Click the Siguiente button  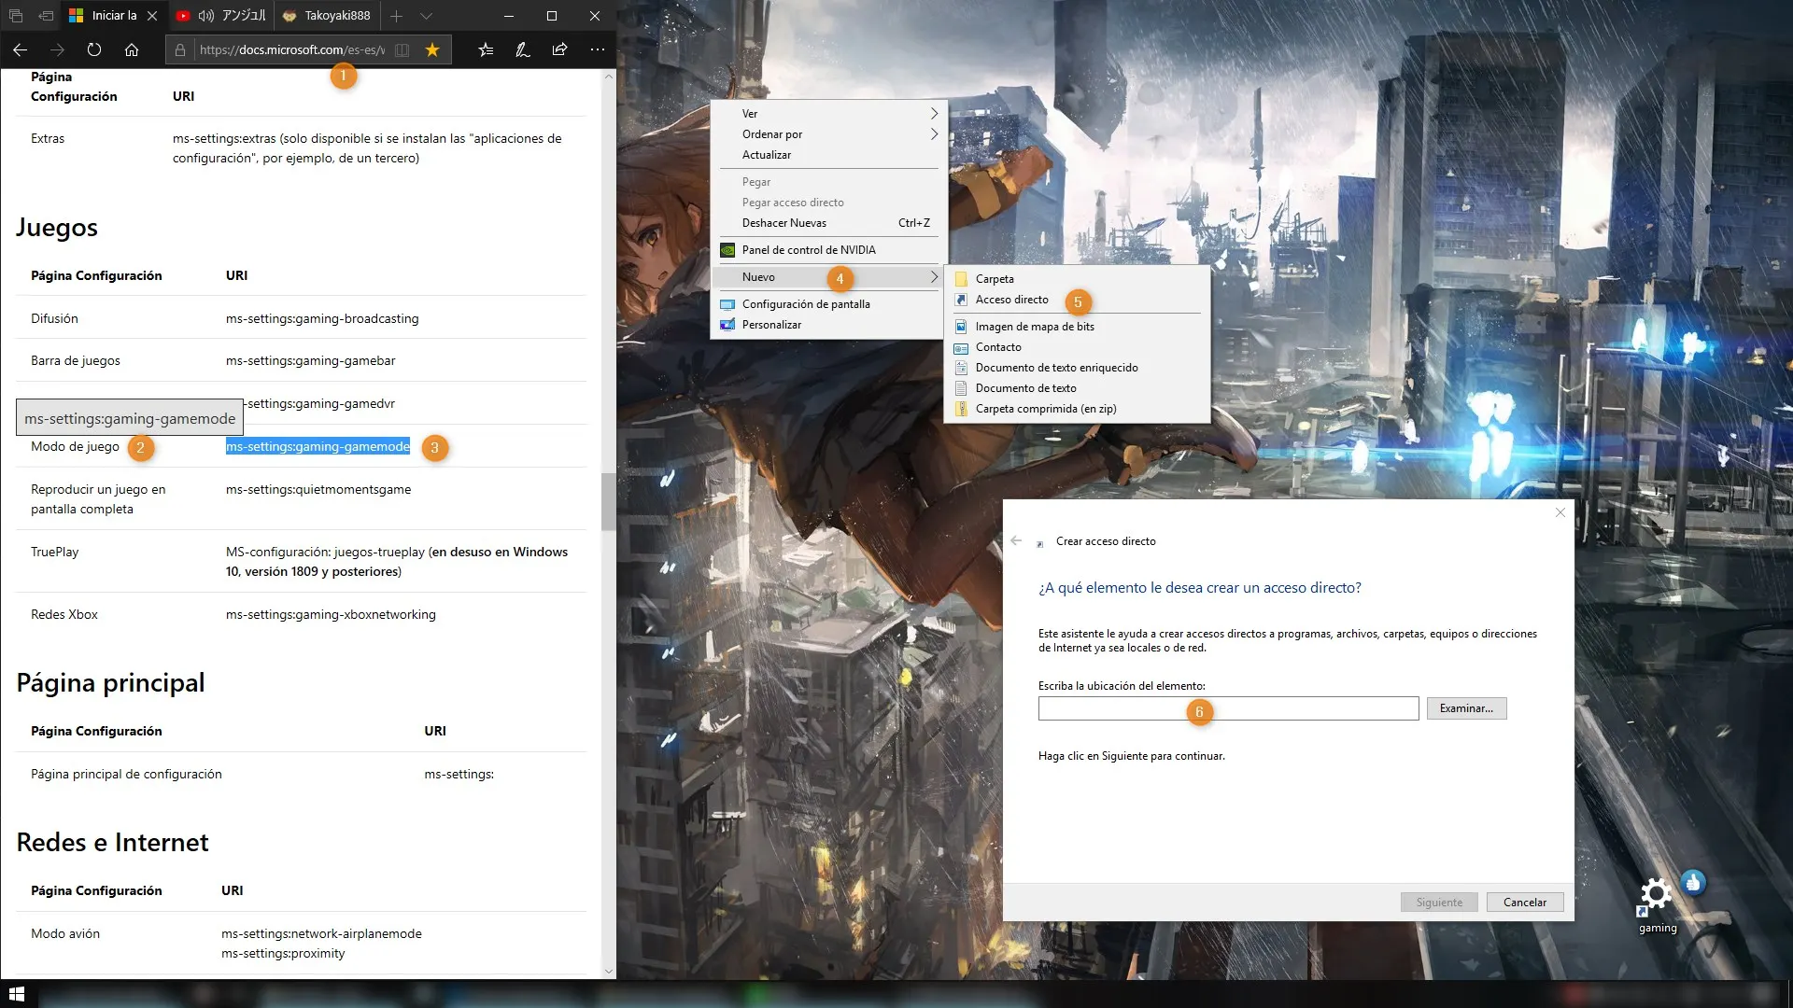click(x=1439, y=903)
